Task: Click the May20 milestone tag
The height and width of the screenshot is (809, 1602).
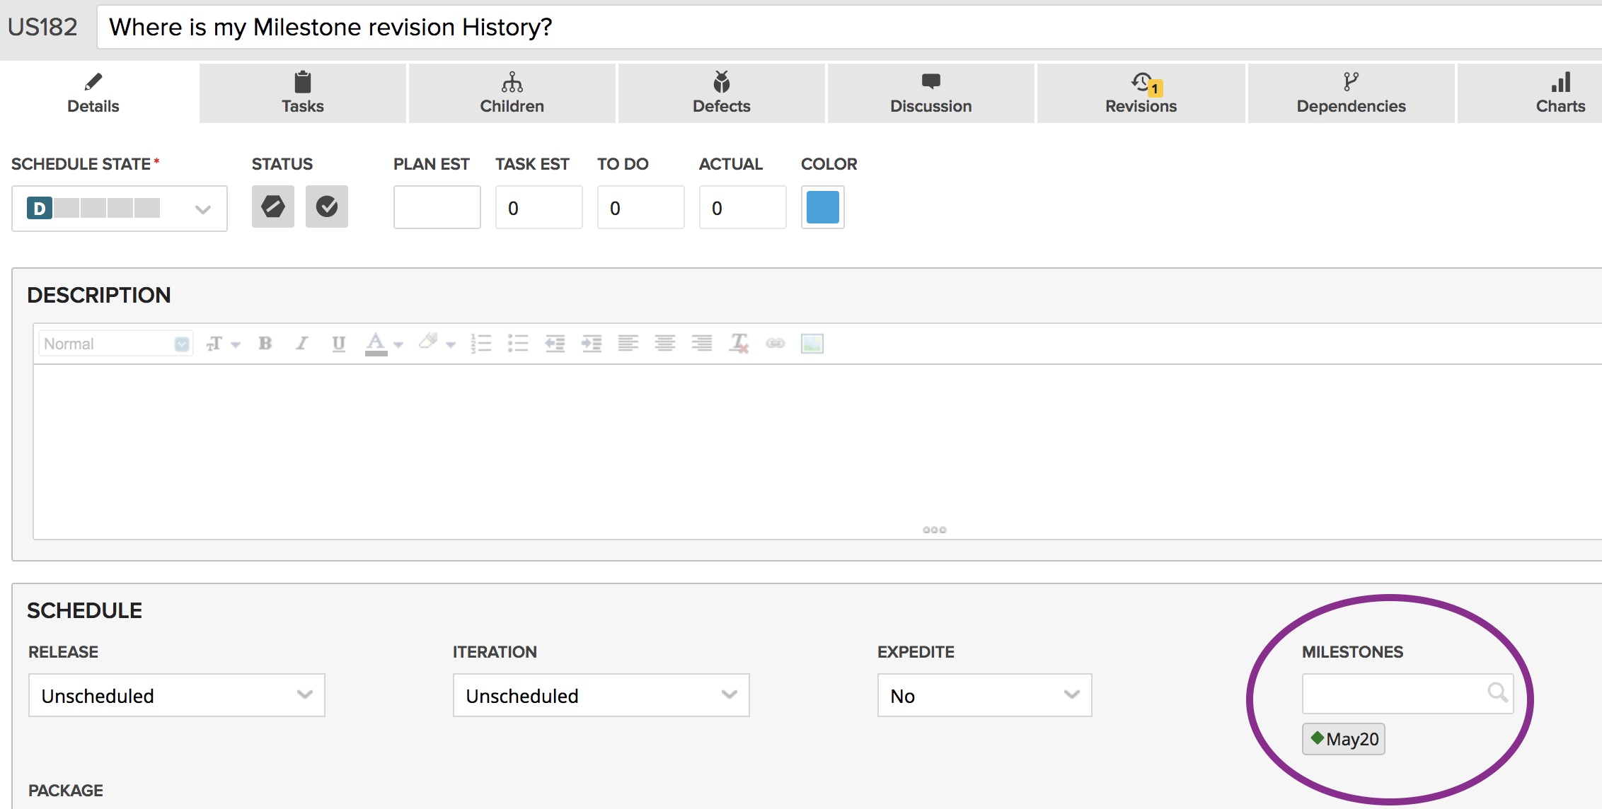Action: coord(1344,739)
